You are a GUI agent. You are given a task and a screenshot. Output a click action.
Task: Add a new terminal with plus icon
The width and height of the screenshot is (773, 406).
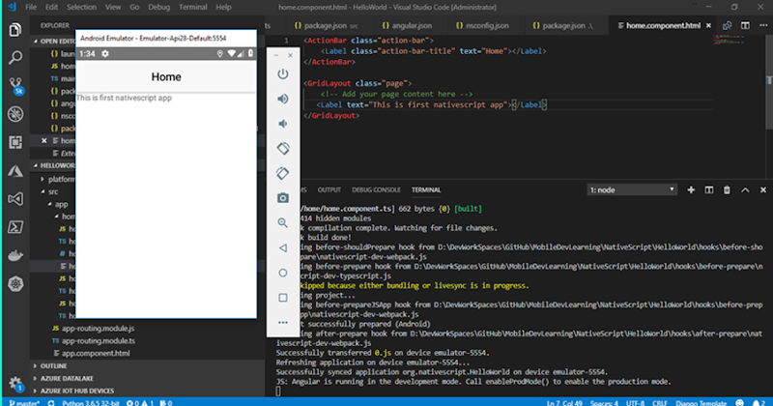(691, 190)
